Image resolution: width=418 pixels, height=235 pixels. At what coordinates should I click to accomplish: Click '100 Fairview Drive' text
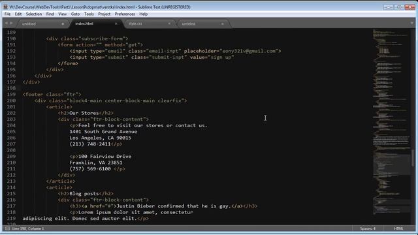coord(104,157)
